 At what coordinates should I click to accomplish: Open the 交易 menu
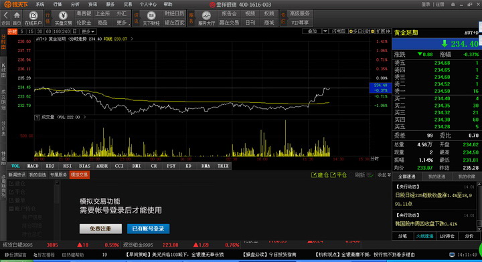[128, 4]
